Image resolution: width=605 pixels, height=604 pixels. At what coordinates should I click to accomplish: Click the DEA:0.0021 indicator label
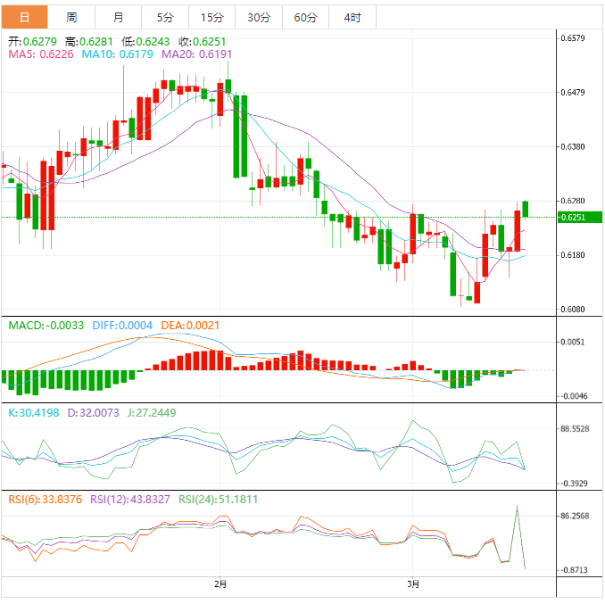tap(190, 326)
